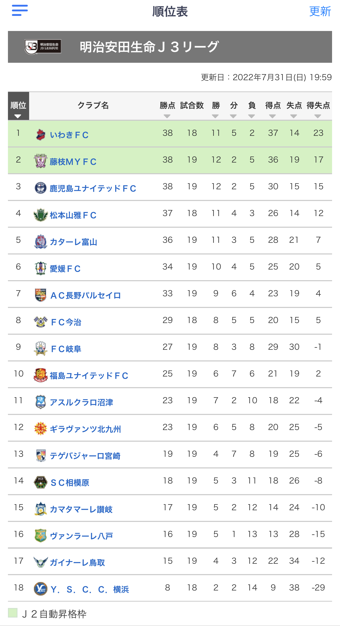
Task: Click the 松本山雅FC crest icon
Action: coord(41,215)
